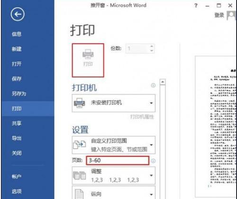
Task: Click the page icon beside 纵向
Action: click(79, 194)
